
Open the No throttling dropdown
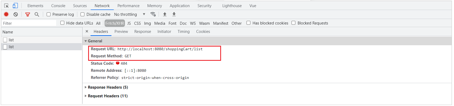pyautogui.click(x=129, y=14)
